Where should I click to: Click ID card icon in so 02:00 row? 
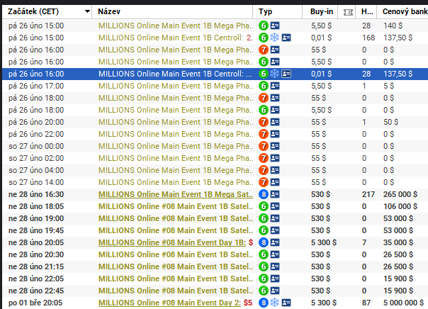[275, 158]
